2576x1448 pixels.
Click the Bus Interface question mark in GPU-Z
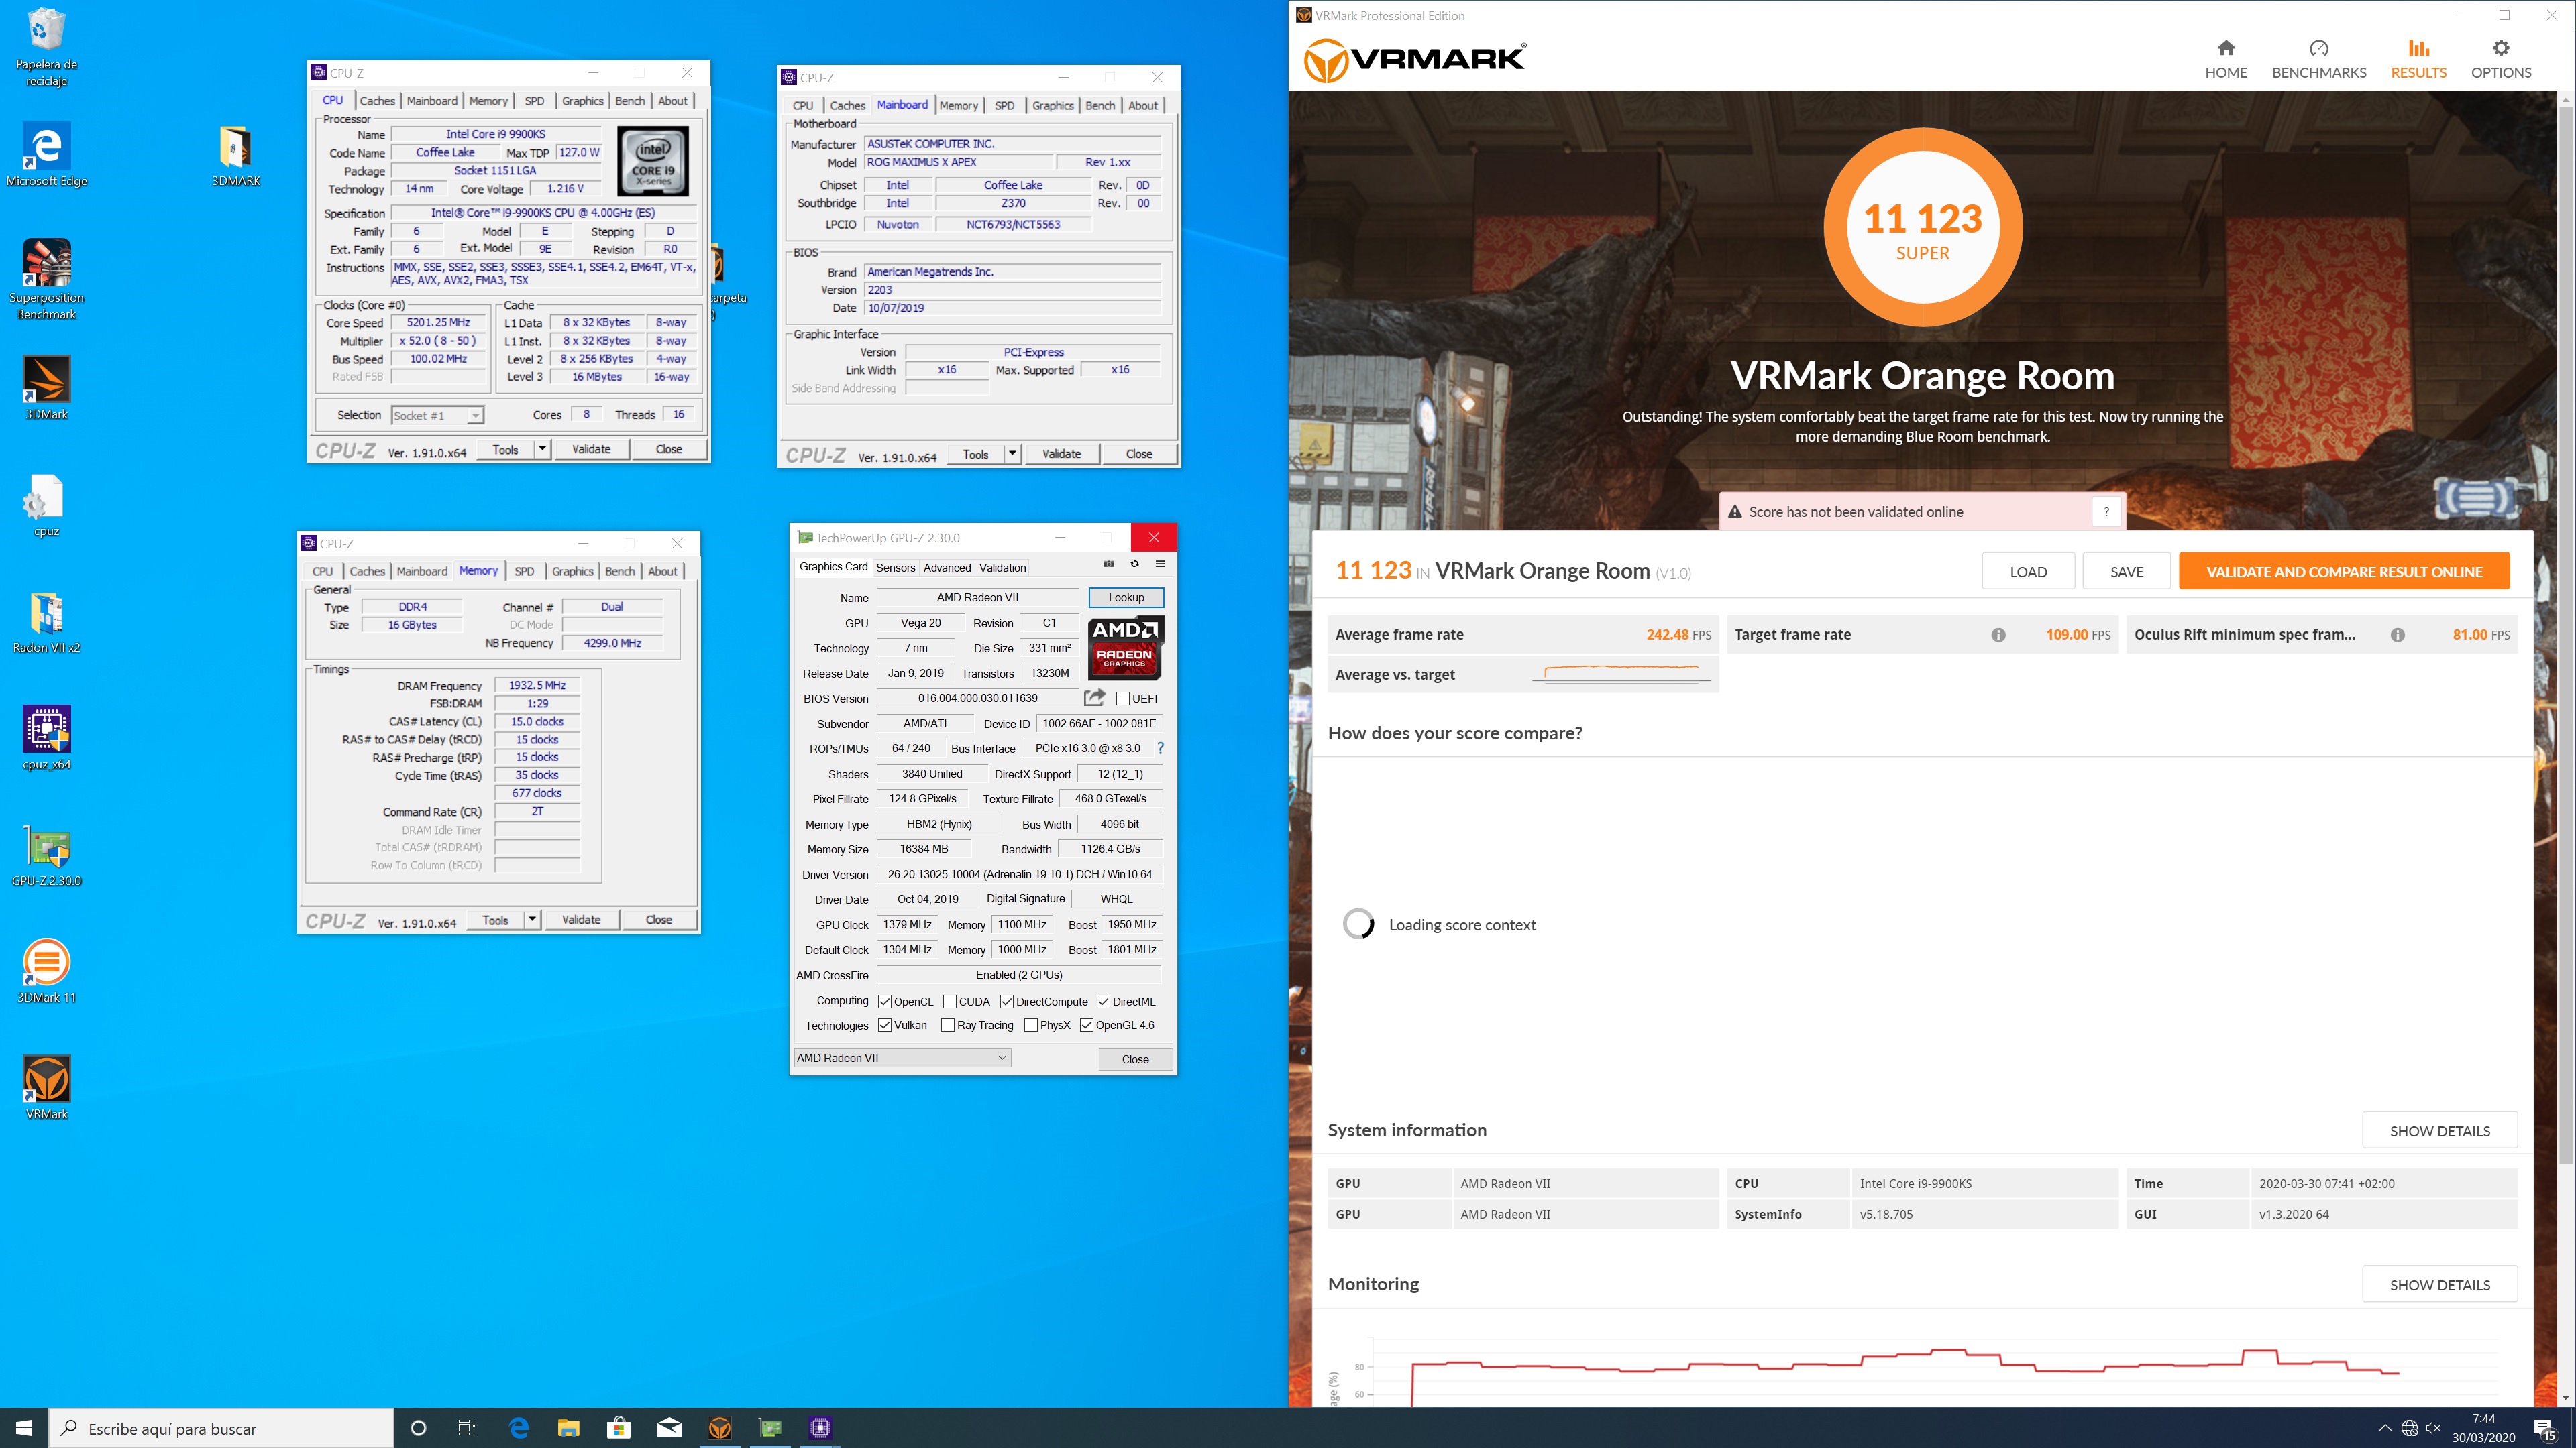pyautogui.click(x=1160, y=749)
